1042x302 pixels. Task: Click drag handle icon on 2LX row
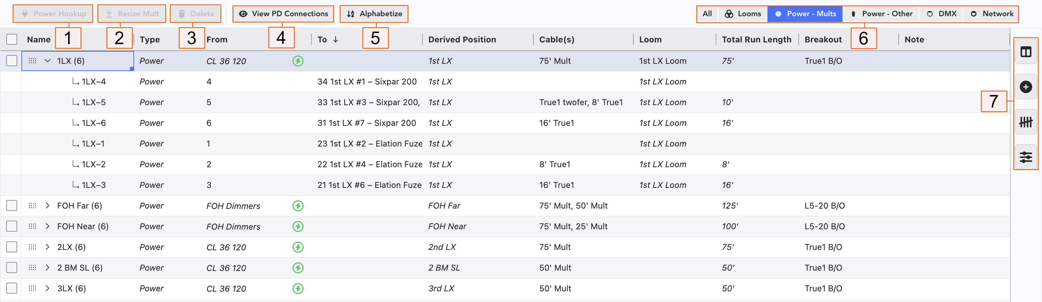coord(32,247)
